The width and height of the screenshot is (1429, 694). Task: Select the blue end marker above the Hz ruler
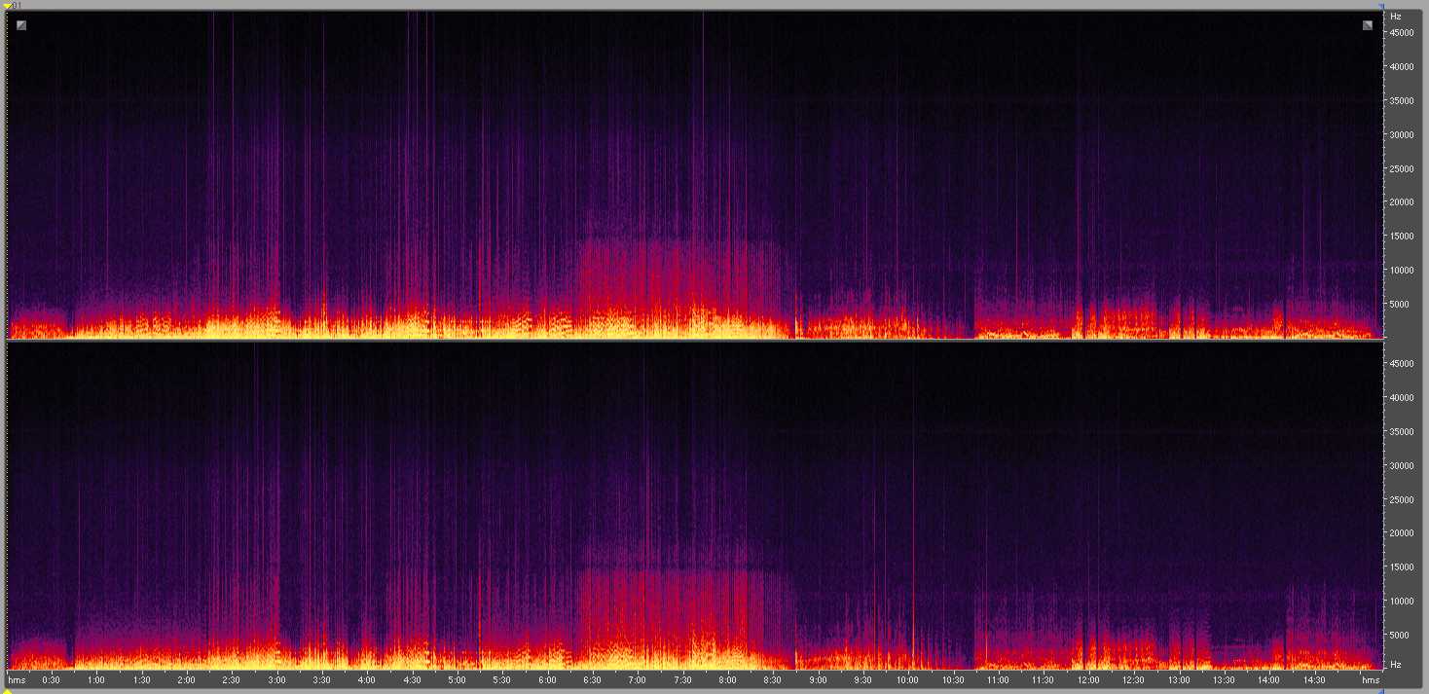[1380, 6]
